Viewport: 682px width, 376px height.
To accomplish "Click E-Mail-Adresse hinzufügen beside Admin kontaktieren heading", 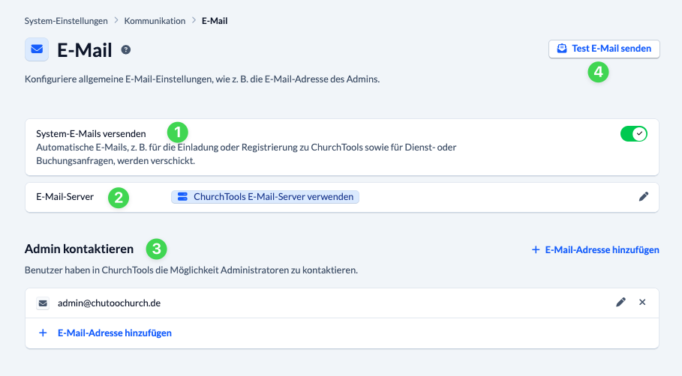I will coord(595,249).
